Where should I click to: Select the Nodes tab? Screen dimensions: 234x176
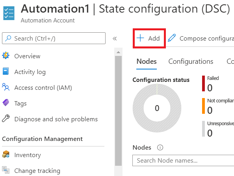tap(147, 61)
